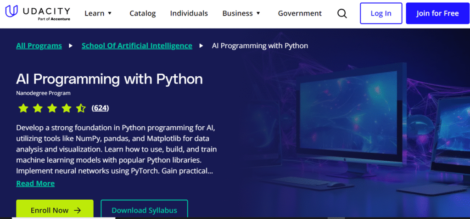Click the Nanodegree Program label
Viewport: 470px width, 219px height.
(x=43, y=93)
